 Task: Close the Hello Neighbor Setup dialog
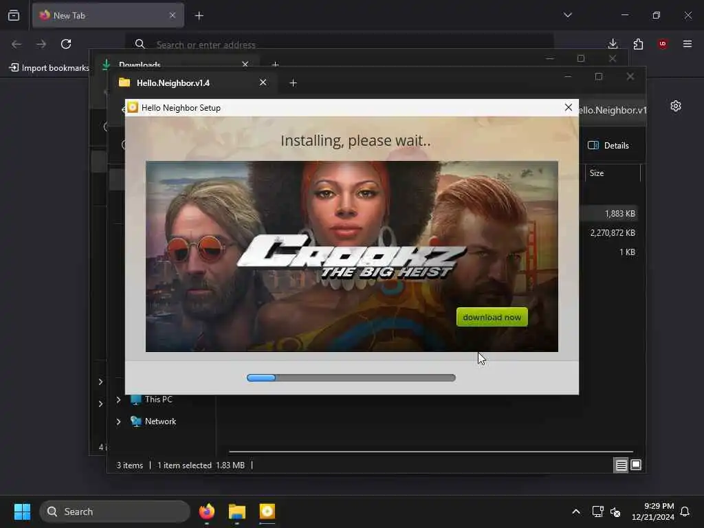(568, 107)
